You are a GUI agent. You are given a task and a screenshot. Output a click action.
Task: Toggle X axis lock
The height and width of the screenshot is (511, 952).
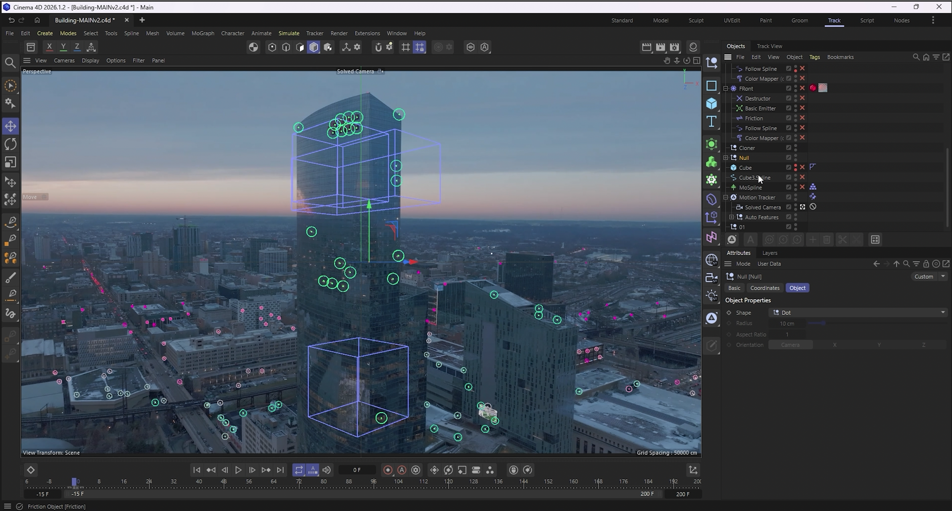[x=49, y=47]
